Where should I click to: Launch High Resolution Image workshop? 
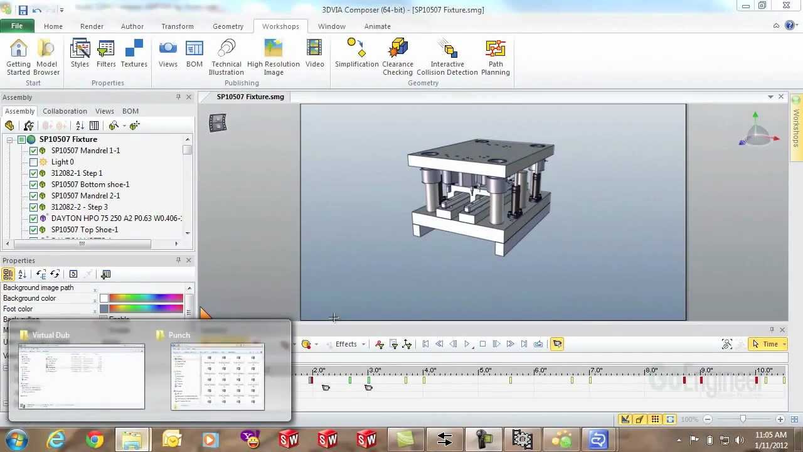(x=274, y=57)
